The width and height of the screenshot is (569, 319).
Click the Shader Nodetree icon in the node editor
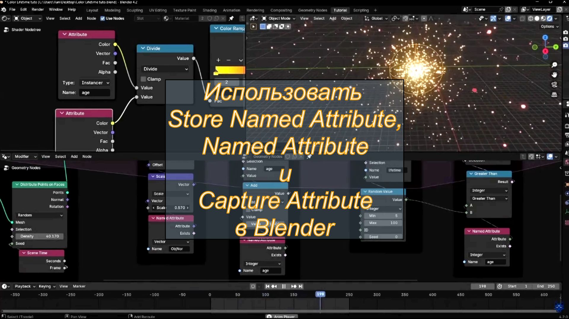[6, 30]
